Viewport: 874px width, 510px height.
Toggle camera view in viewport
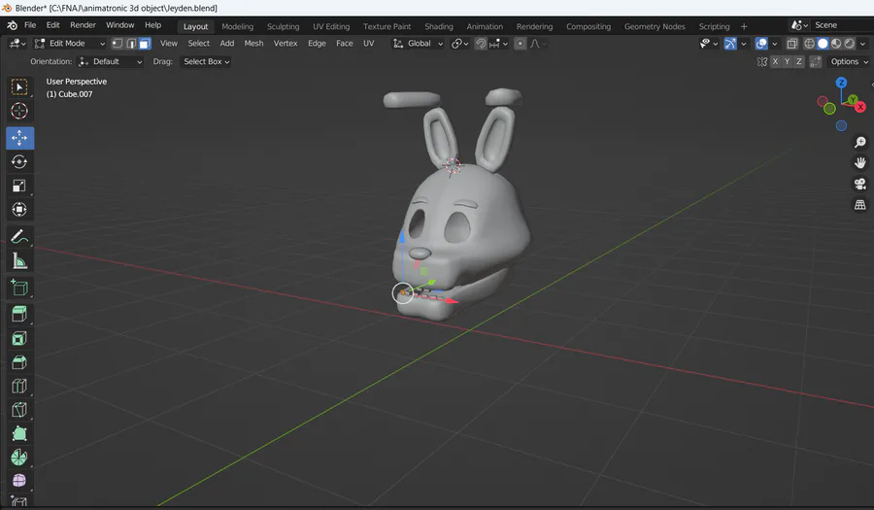tap(859, 184)
